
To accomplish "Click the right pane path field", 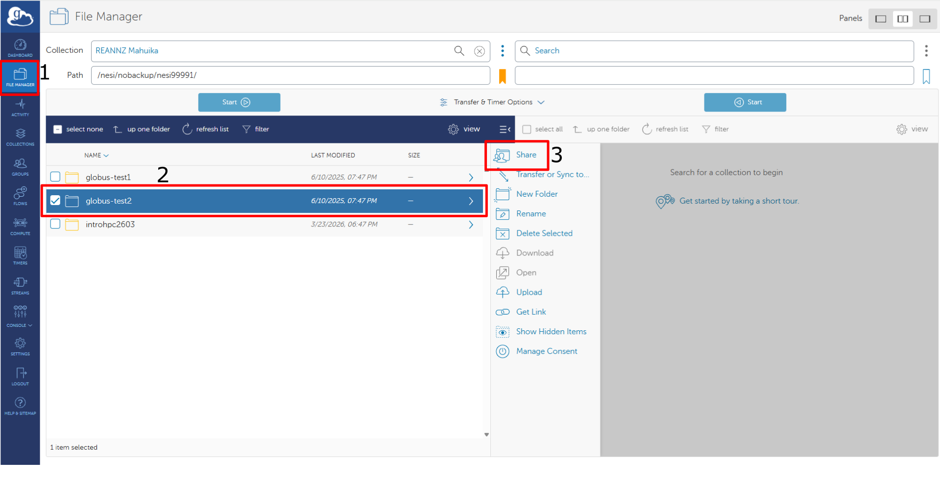I will point(714,75).
